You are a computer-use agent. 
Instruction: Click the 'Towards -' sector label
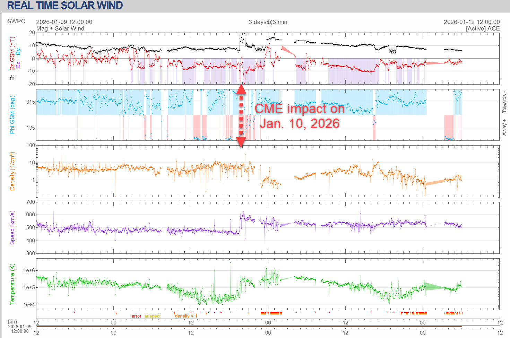(504, 102)
